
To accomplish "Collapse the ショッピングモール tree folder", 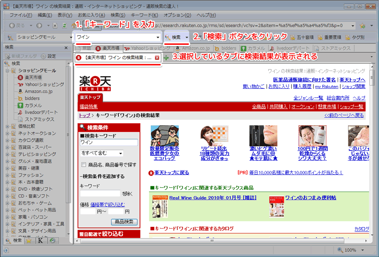I will point(7,71).
